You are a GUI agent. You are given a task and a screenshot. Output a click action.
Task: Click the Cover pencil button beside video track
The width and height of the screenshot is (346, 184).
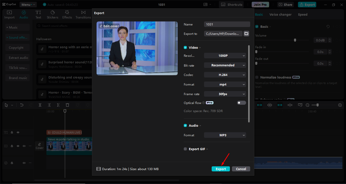pyautogui.click(x=39, y=146)
